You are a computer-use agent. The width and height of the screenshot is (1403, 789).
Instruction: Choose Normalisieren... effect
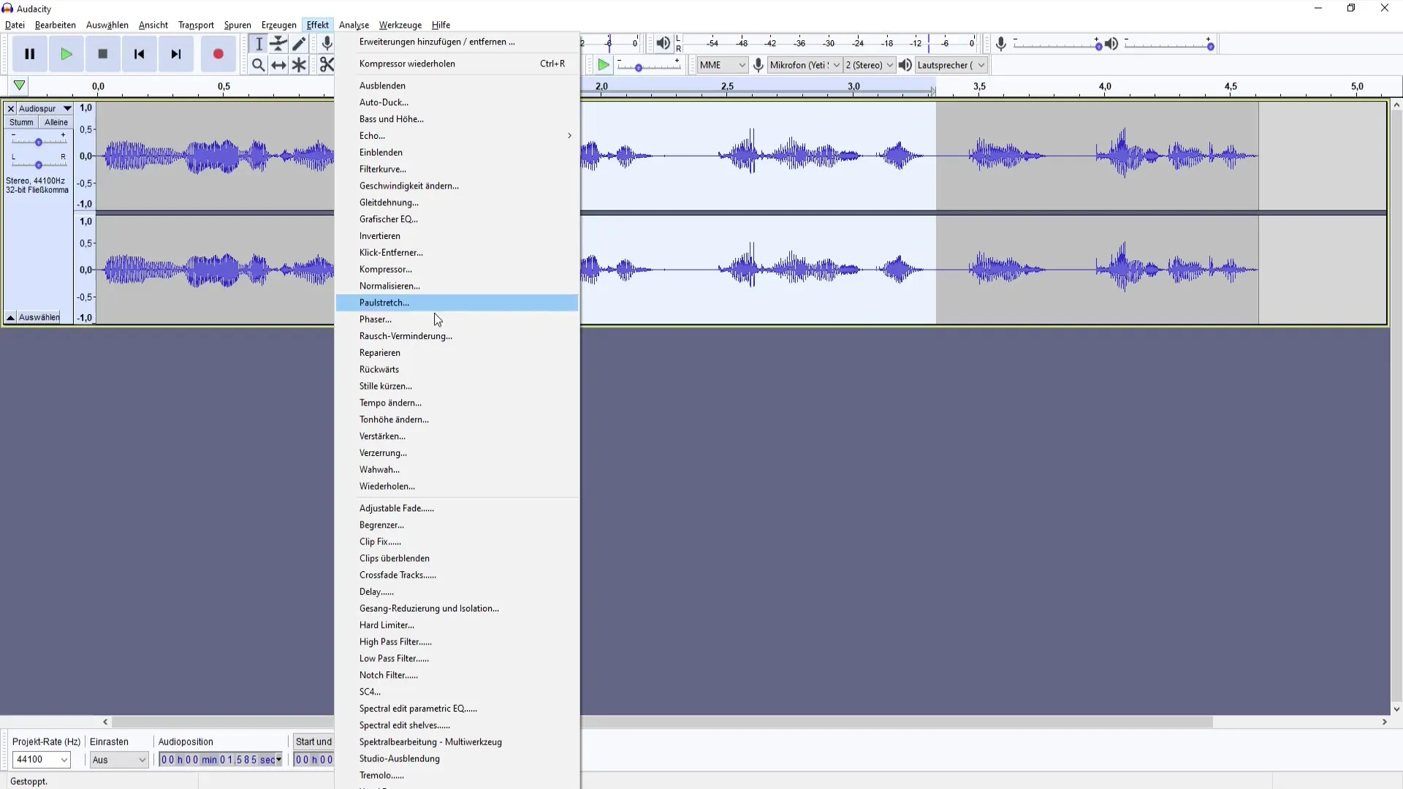coord(457,286)
